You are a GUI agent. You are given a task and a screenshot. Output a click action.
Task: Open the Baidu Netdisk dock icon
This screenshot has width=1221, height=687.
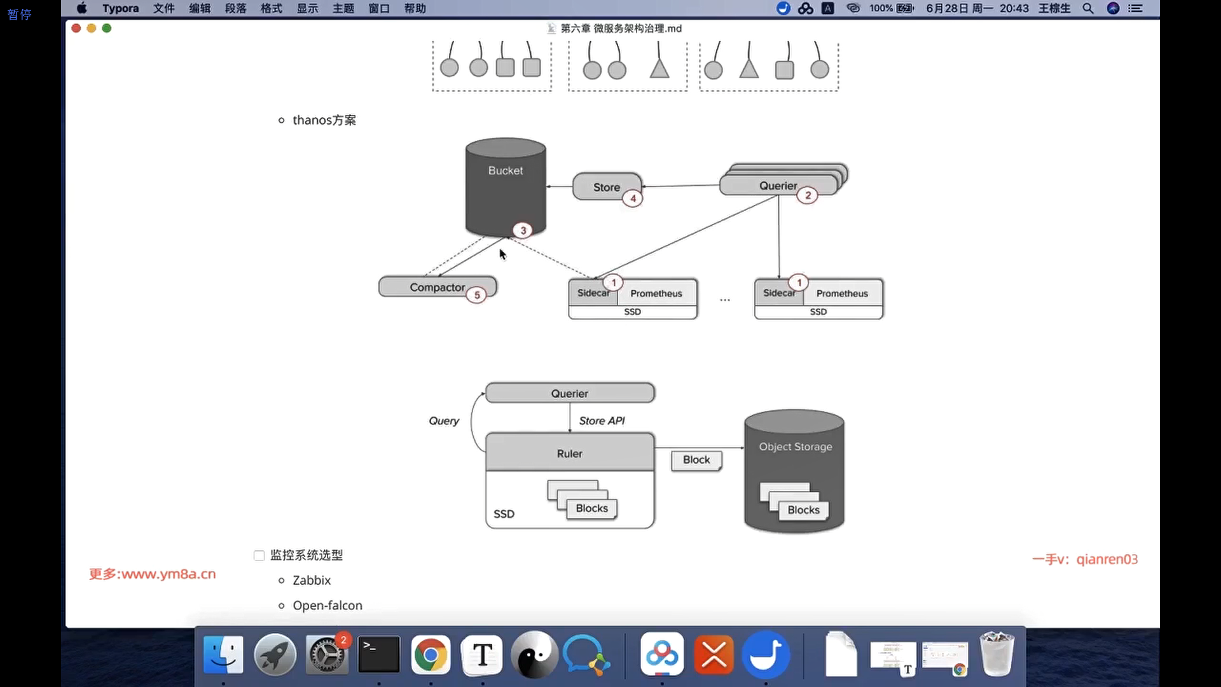click(x=662, y=655)
